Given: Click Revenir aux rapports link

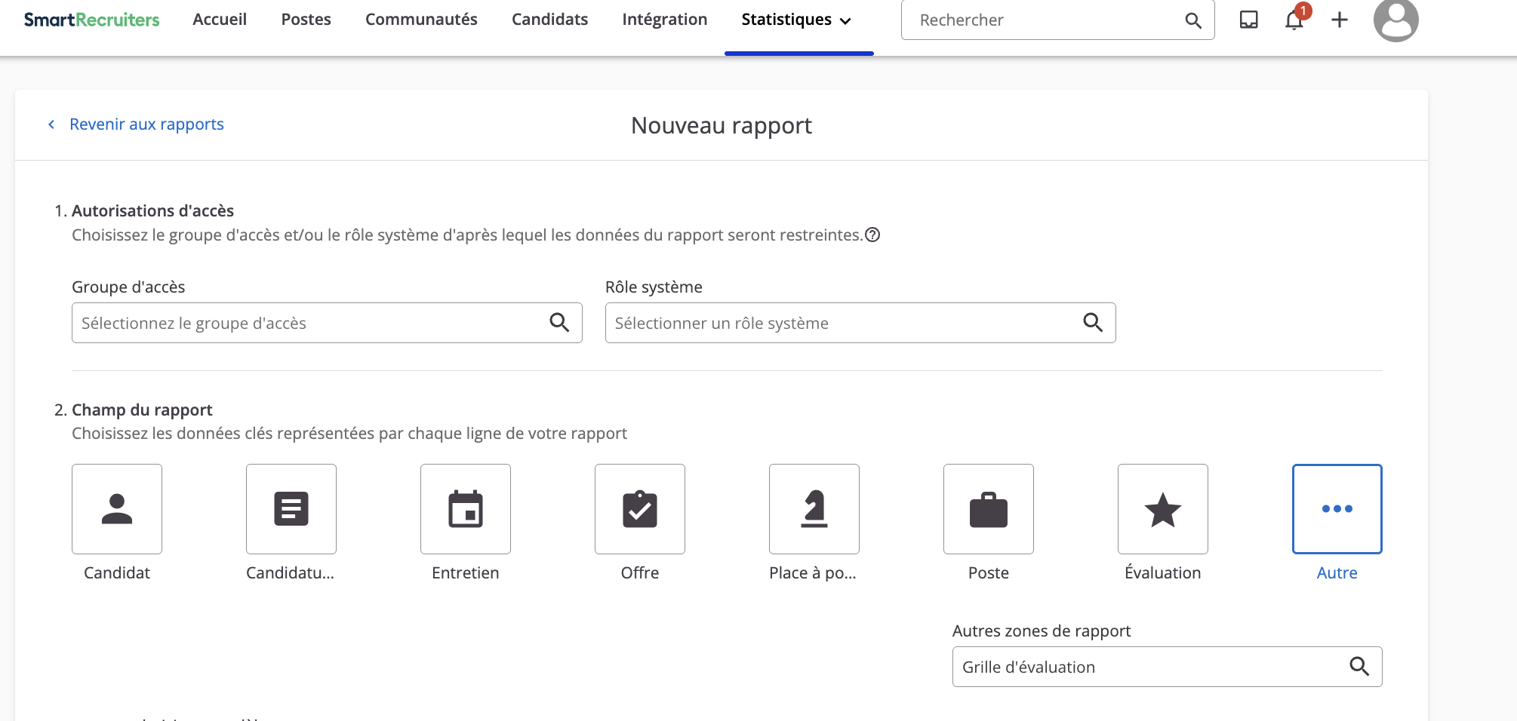Looking at the screenshot, I should pyautogui.click(x=146, y=124).
